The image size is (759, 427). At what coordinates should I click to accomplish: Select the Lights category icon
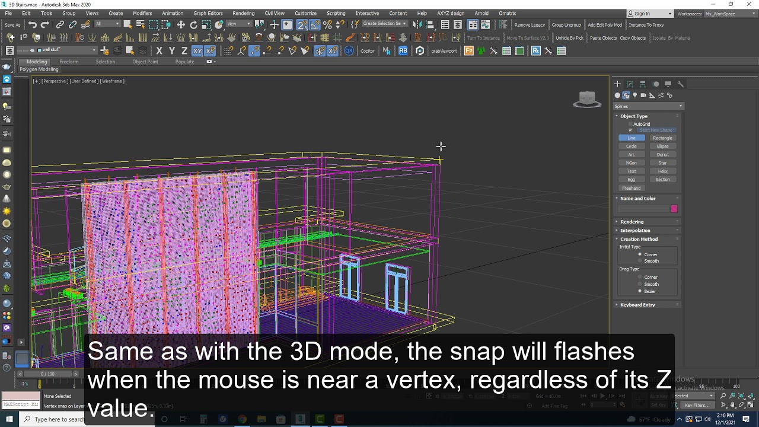(634, 95)
